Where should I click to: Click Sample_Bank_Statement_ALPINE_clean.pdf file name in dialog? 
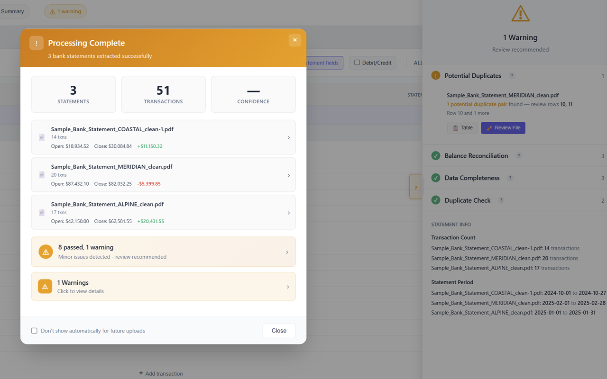pyautogui.click(x=108, y=204)
